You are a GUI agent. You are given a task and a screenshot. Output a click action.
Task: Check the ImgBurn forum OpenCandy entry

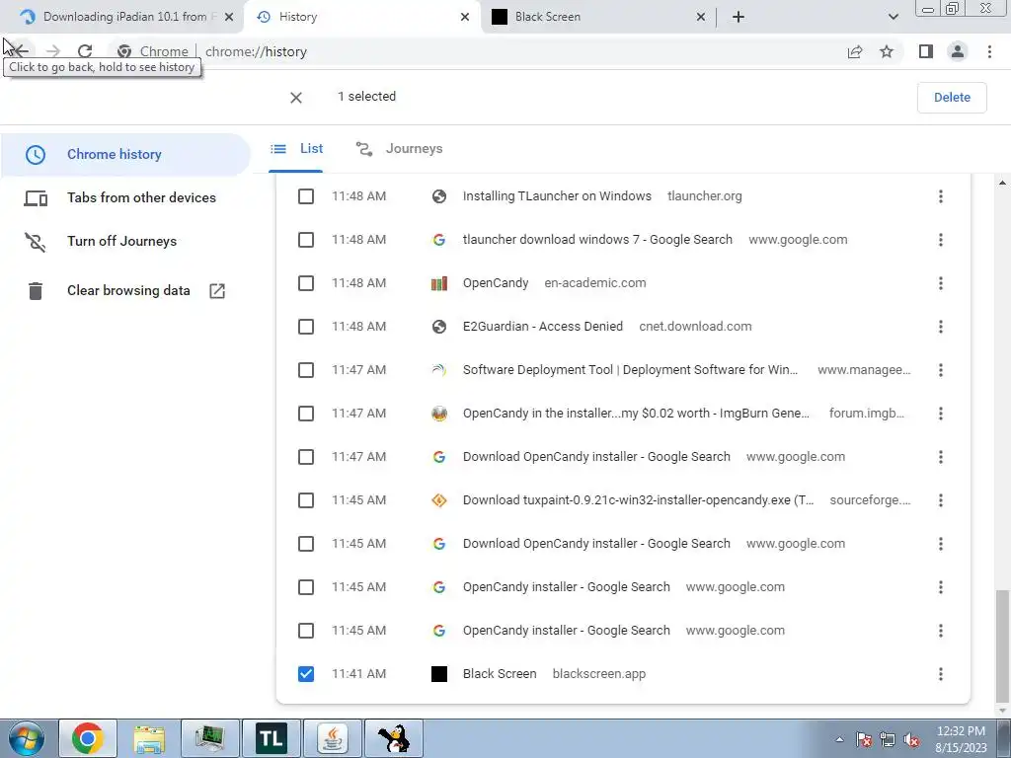(306, 414)
